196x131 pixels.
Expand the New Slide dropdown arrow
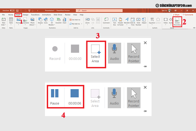(x=5, y=25)
